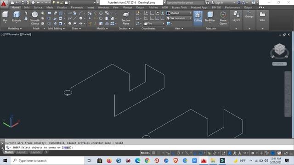294x165 pixels.
Task: Expand the Section panel
Action: pyautogui.click(x=124, y=28)
